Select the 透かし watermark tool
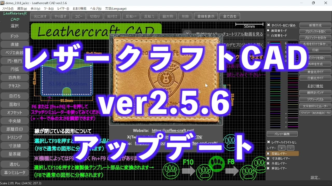 tap(15, 164)
